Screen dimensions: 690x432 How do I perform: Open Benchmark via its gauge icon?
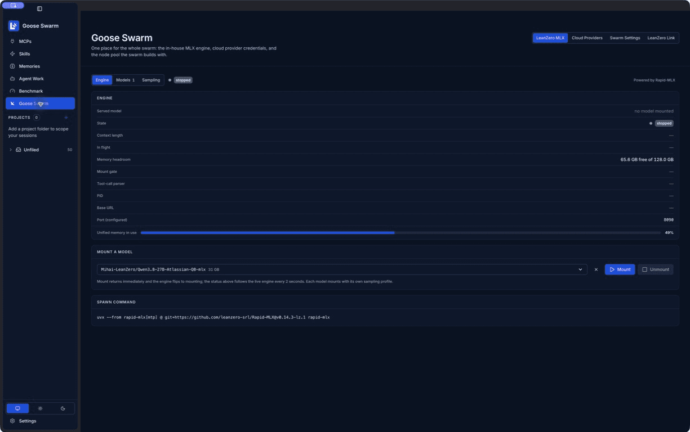[12, 91]
